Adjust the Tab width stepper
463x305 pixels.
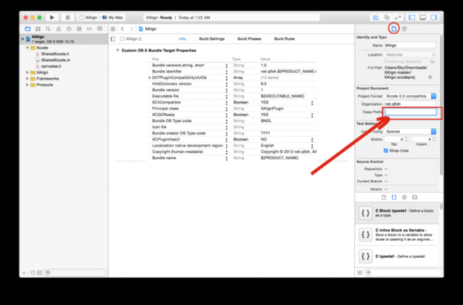click(407, 139)
